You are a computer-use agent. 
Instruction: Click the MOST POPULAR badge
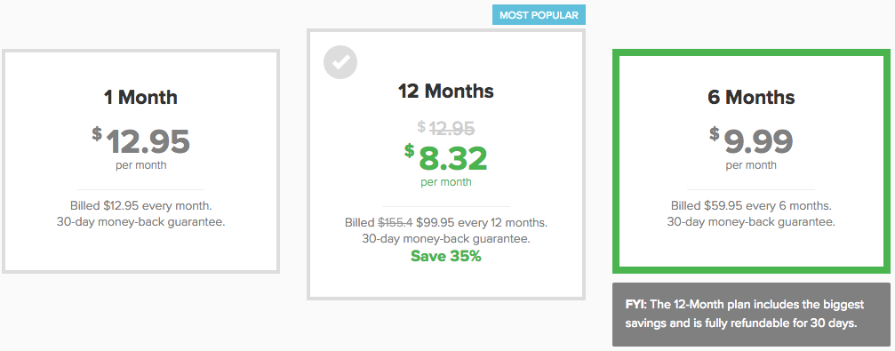tap(539, 15)
